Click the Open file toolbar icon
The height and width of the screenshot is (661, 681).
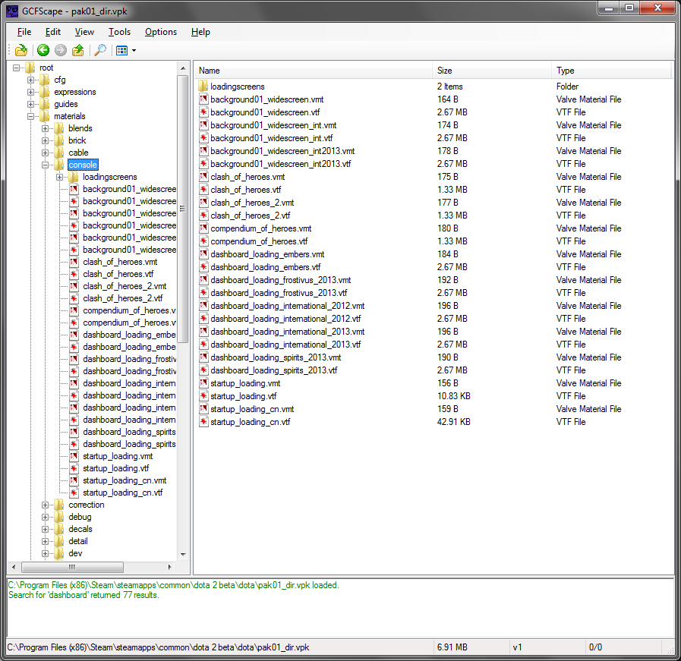point(20,50)
